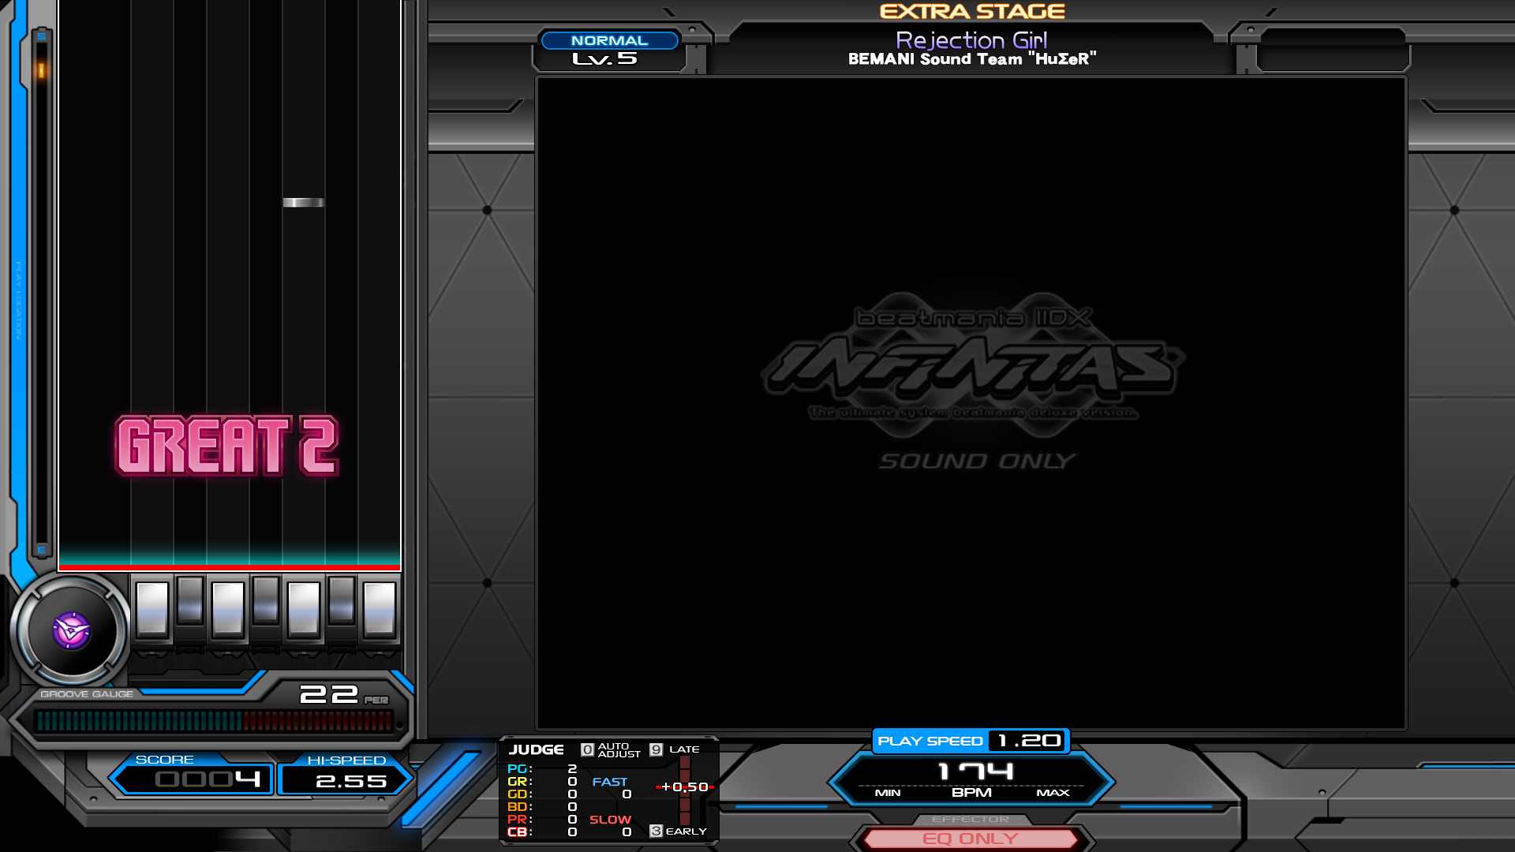This screenshot has width=1515, height=852.
Task: Click the 3 key icon beside Early
Action: [656, 831]
